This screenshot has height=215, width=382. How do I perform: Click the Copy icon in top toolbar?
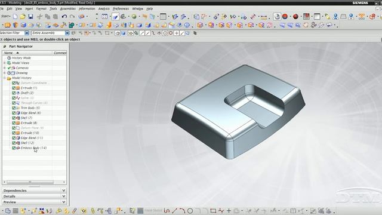click(x=48, y=17)
